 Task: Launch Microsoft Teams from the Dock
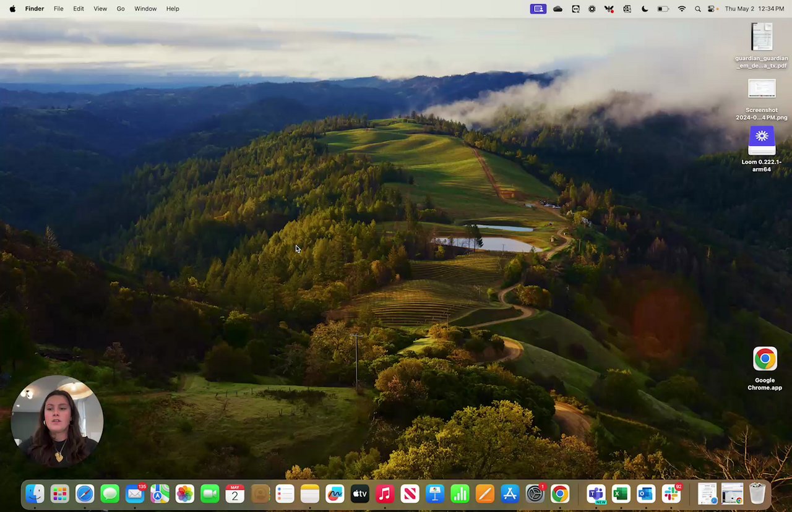(x=596, y=493)
